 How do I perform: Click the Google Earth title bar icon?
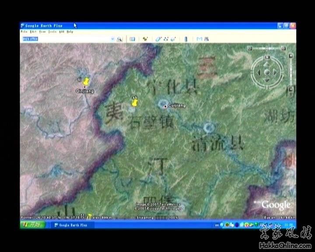(22, 25)
